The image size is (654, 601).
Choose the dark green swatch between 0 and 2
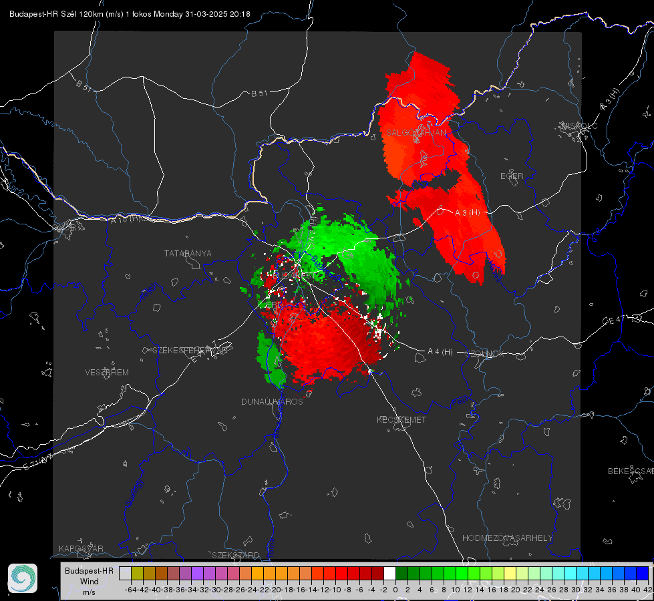tap(401, 574)
